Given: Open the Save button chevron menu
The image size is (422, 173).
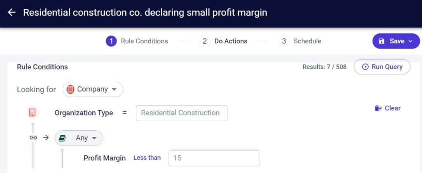Looking at the screenshot, I should (x=411, y=41).
